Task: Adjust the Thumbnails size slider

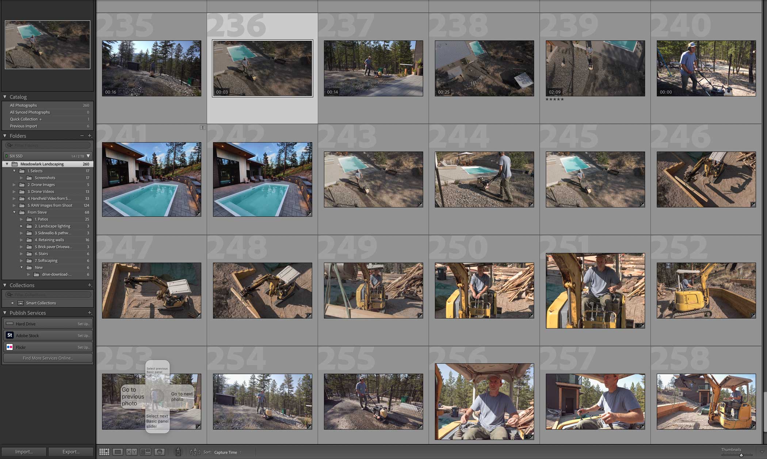Action: click(x=741, y=455)
